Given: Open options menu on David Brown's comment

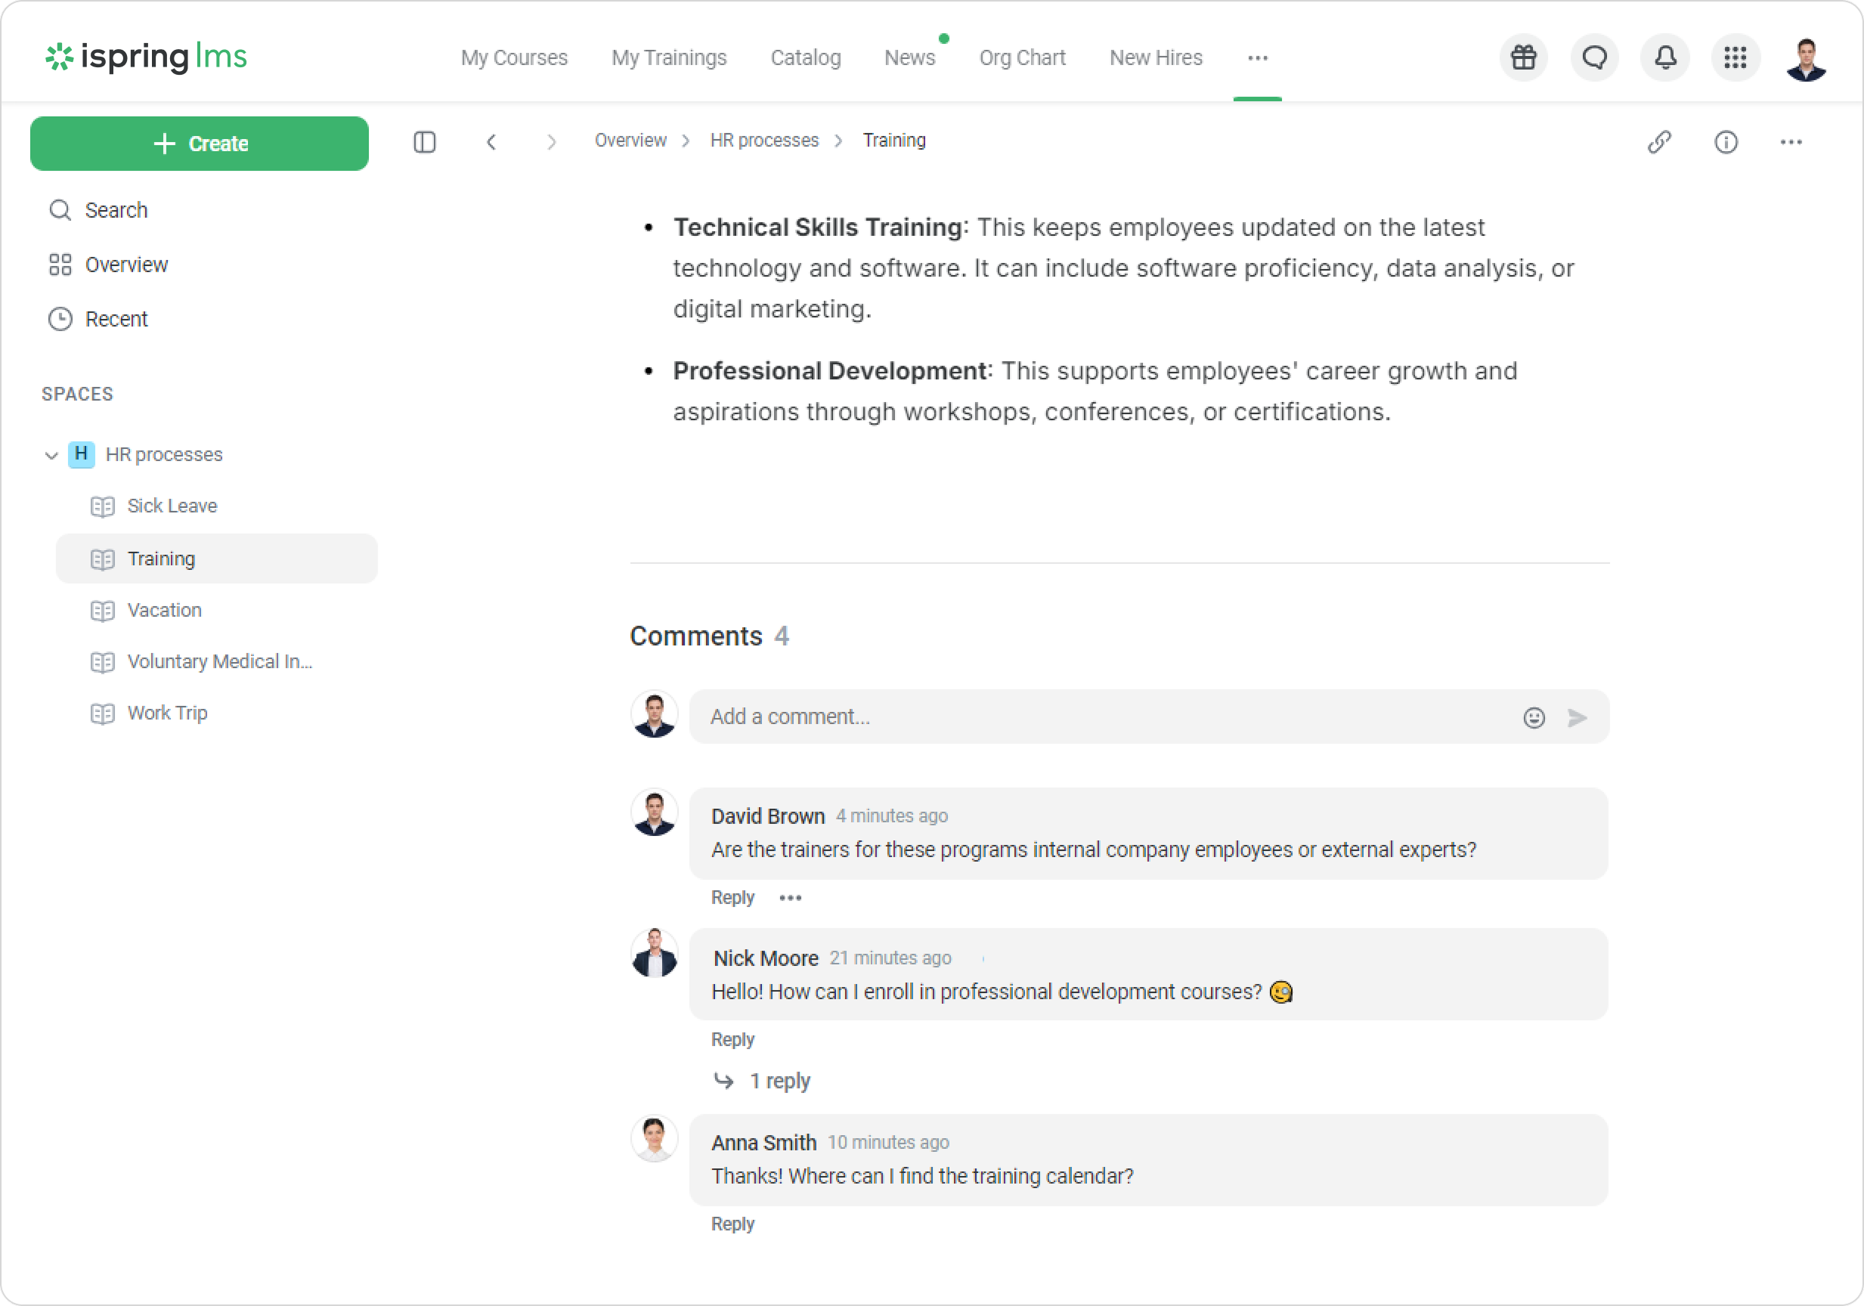Looking at the screenshot, I should click(790, 898).
